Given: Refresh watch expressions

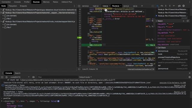Looking at the screenshot, I should 187,21.
